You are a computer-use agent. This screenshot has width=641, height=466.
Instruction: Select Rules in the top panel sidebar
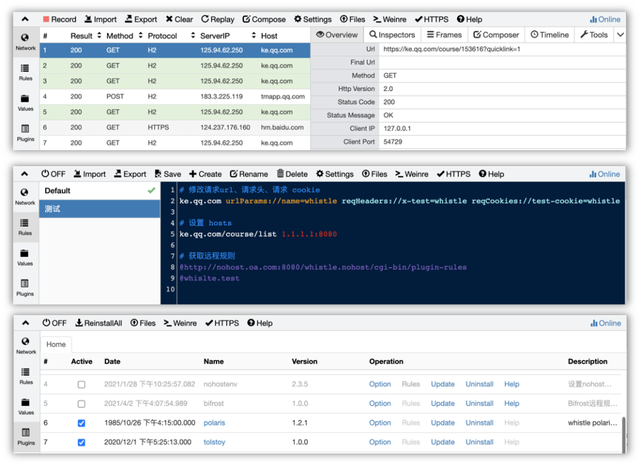(x=26, y=72)
